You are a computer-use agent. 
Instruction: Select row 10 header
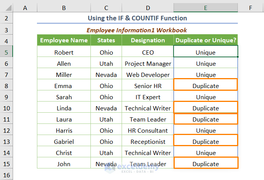coord(7,108)
